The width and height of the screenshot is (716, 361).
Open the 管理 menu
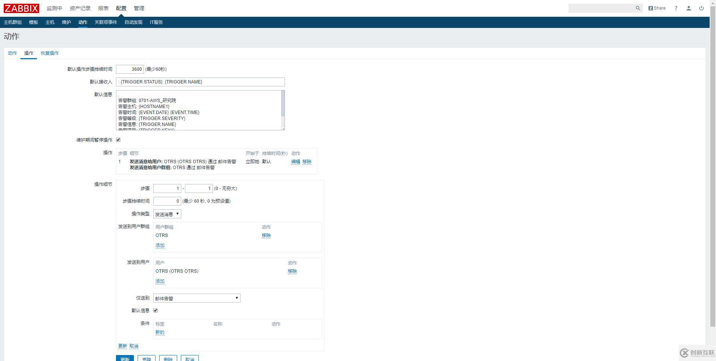point(139,8)
